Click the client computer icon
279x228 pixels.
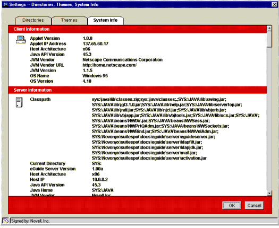[21, 40]
